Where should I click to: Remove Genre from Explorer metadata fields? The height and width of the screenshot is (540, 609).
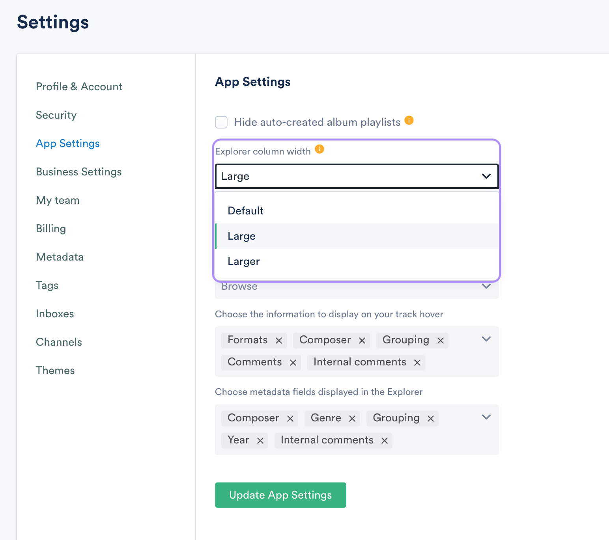coord(352,419)
